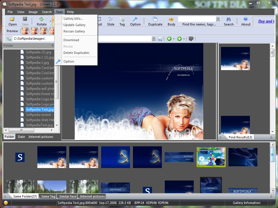Click the Open folder toolbar icon
The width and height of the screenshot is (278, 208).
coord(12,19)
